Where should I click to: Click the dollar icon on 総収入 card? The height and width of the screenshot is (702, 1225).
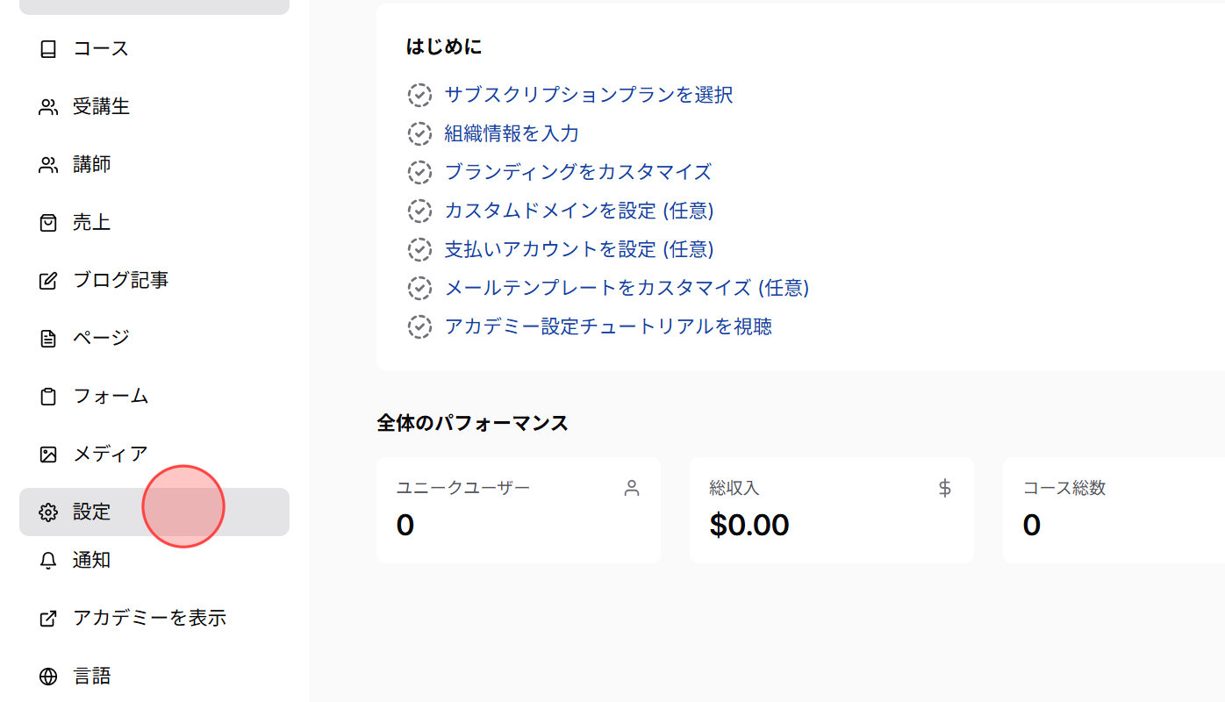click(944, 488)
